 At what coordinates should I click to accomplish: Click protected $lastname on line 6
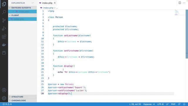tap(65, 26)
